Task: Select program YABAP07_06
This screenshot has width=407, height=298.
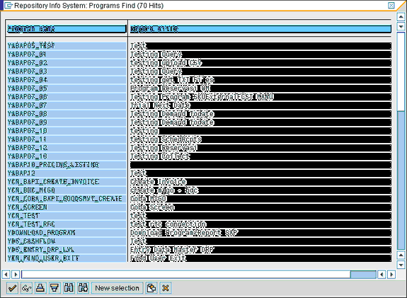Action: [67, 97]
